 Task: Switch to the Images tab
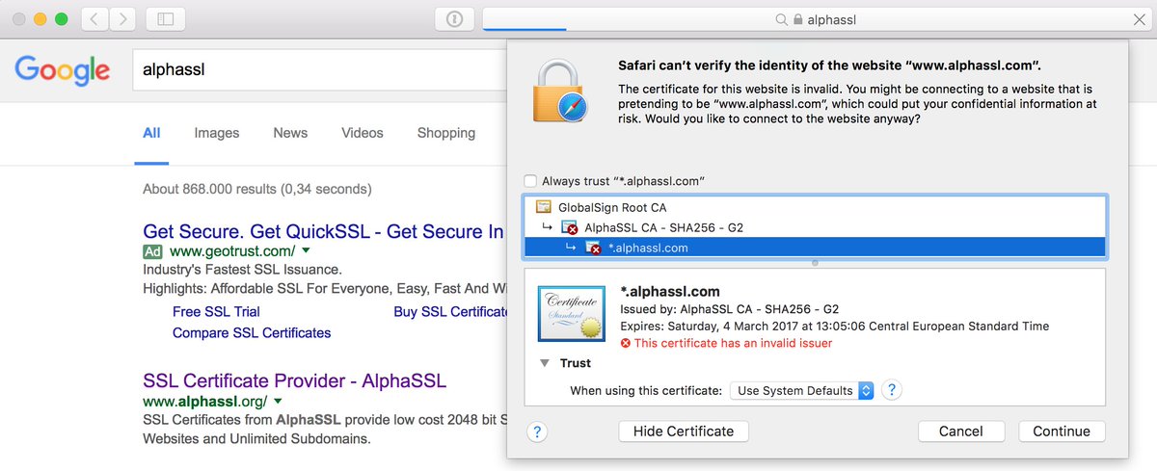coord(217,133)
